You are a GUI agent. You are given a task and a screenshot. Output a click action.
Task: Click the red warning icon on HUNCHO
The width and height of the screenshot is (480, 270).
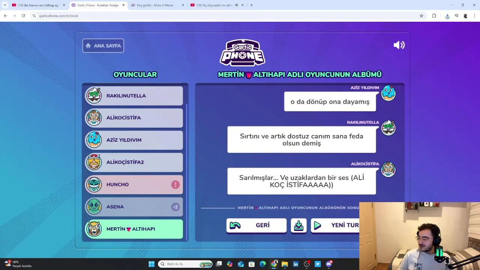click(x=175, y=184)
